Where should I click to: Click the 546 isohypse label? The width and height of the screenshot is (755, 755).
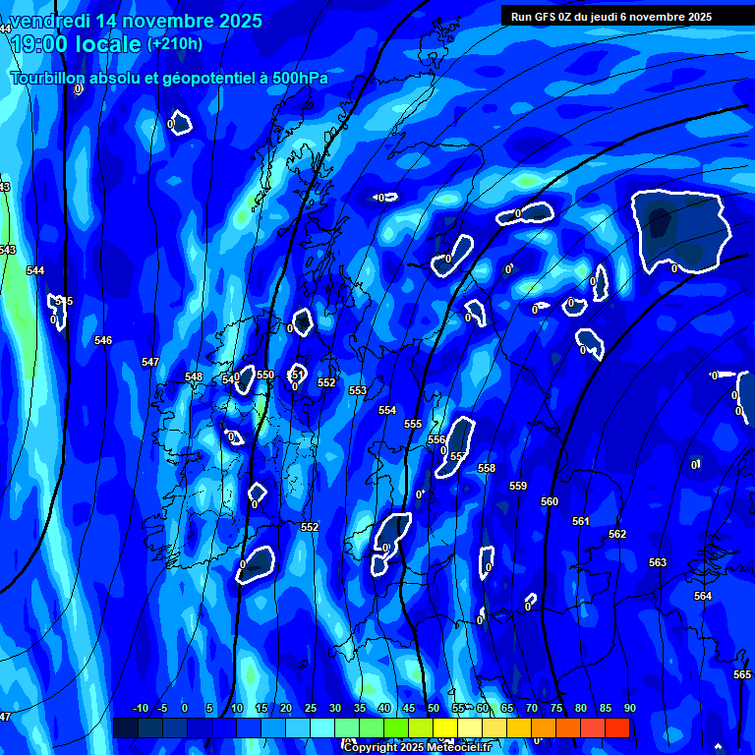click(x=103, y=341)
